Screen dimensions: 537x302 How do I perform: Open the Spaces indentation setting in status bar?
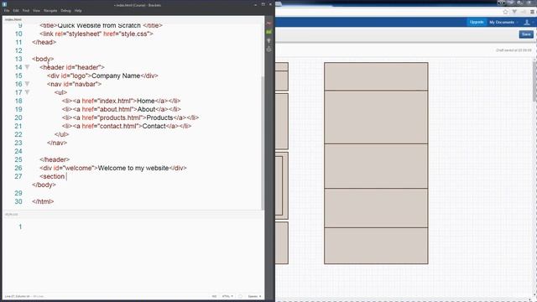tap(254, 296)
